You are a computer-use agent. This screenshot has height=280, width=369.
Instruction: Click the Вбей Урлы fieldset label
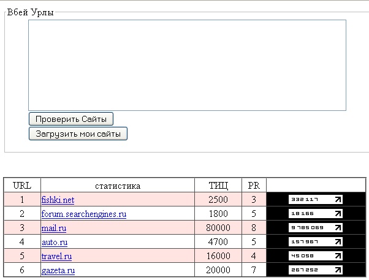[31, 12]
